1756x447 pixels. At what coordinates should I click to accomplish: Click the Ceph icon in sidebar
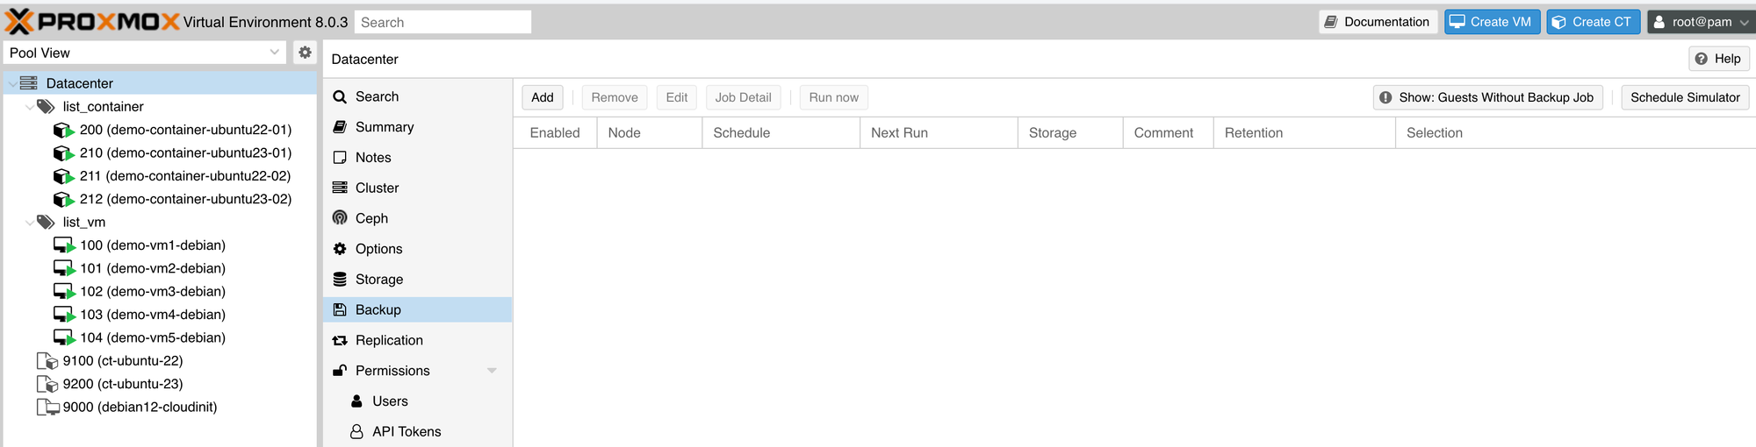click(x=340, y=218)
